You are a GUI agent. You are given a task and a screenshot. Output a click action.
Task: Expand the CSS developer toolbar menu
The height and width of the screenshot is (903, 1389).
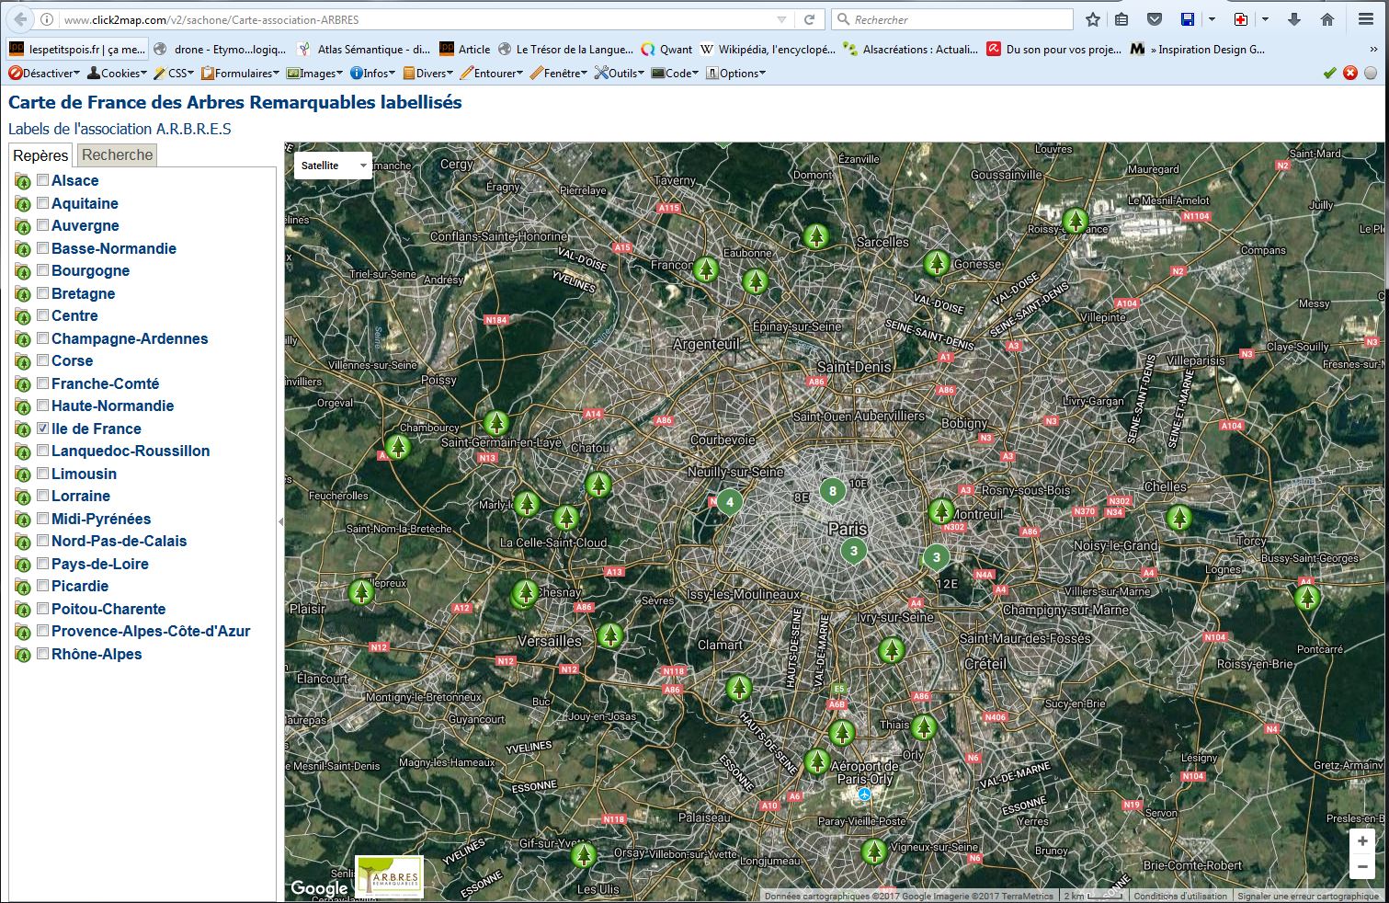(175, 74)
